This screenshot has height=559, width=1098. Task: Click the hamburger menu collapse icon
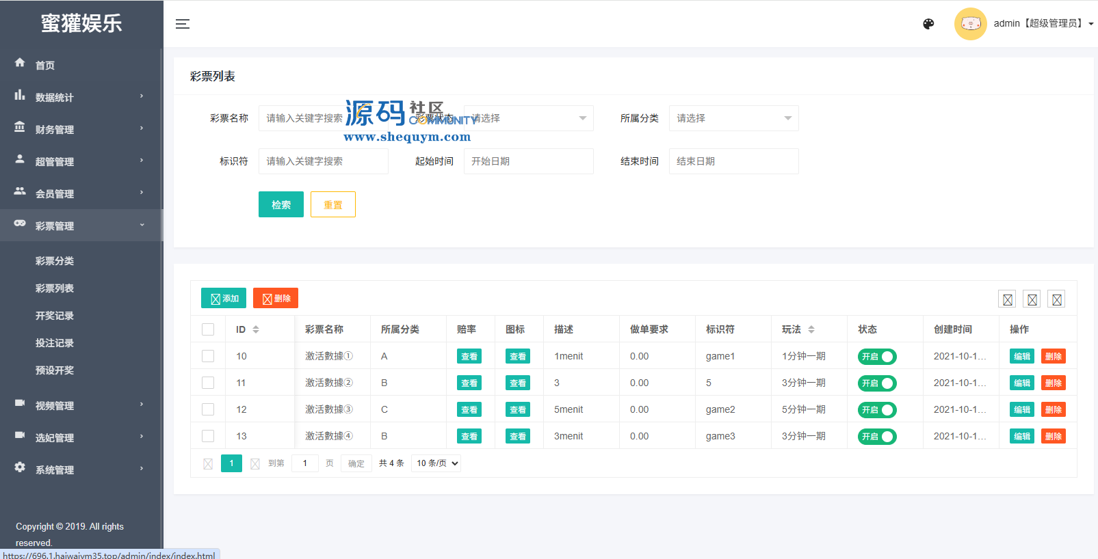pos(183,24)
